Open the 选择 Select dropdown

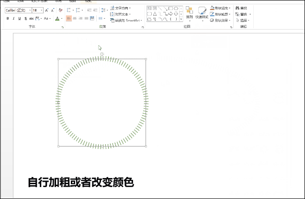tap(243, 20)
